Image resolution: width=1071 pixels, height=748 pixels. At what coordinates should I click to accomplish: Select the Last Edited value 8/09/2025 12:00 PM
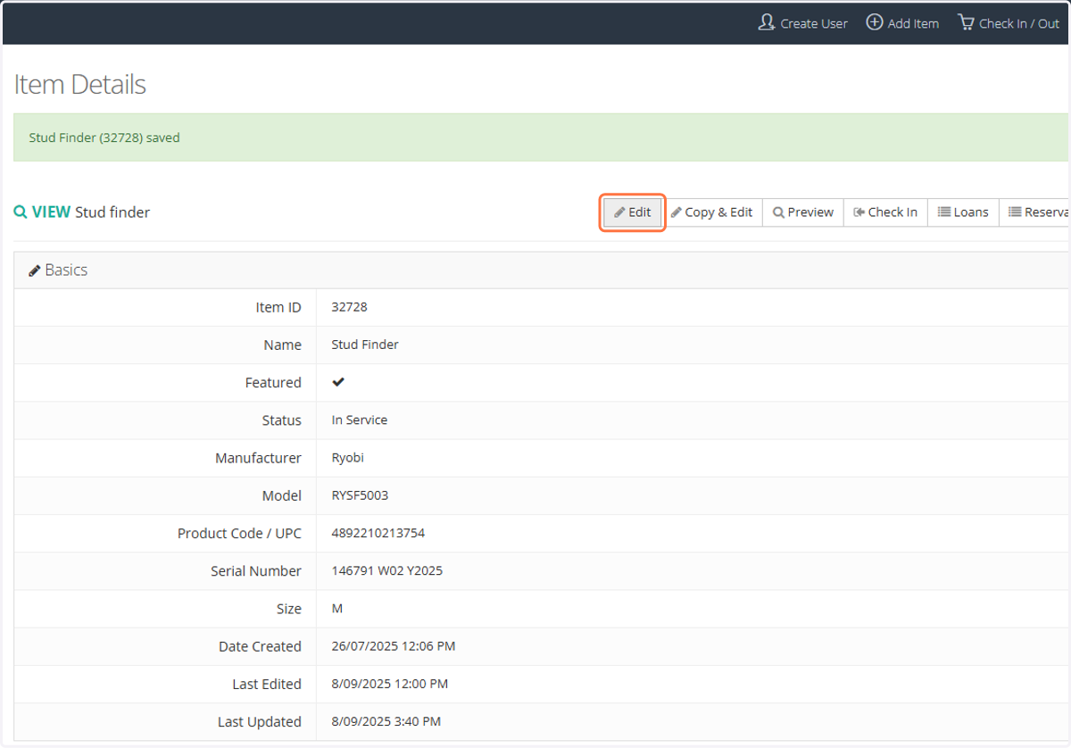click(389, 684)
